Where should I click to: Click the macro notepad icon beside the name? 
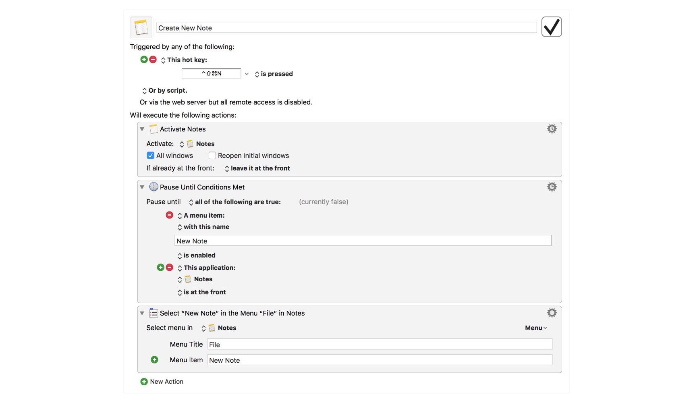tap(141, 27)
